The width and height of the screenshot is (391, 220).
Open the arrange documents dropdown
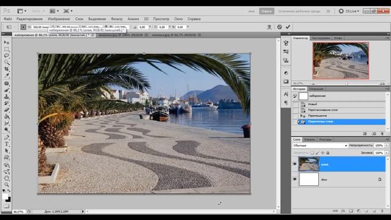tap(54, 11)
